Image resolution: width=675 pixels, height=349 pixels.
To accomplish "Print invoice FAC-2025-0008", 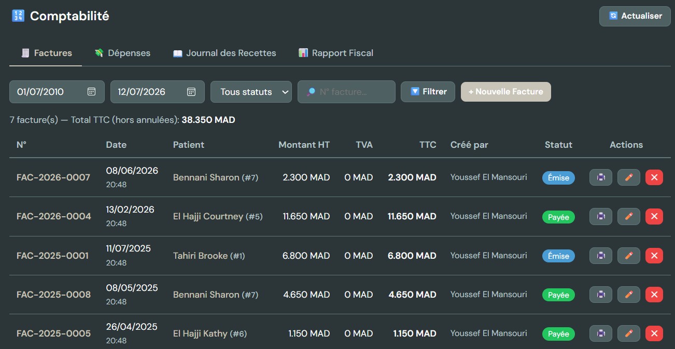I will [x=601, y=295].
